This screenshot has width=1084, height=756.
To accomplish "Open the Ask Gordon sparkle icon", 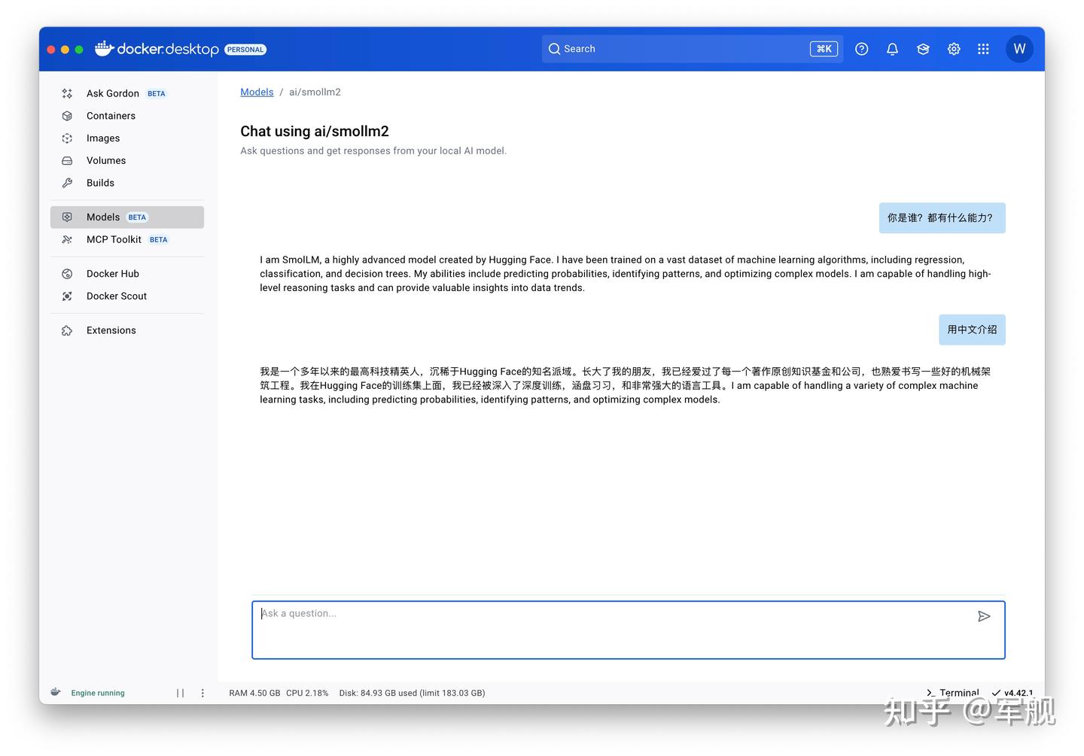I will (x=67, y=93).
